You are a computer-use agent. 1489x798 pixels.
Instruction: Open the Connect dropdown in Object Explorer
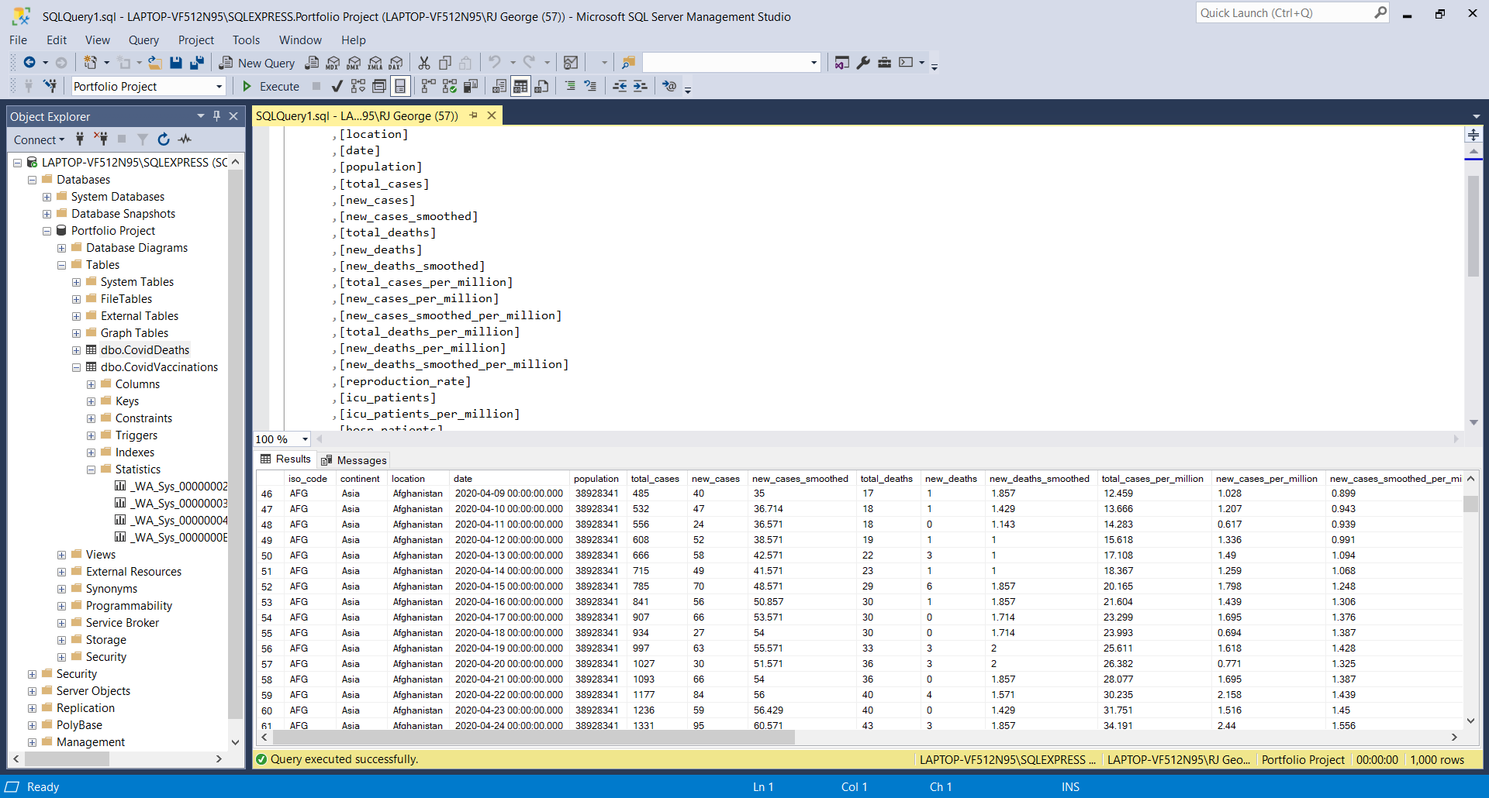[40, 139]
